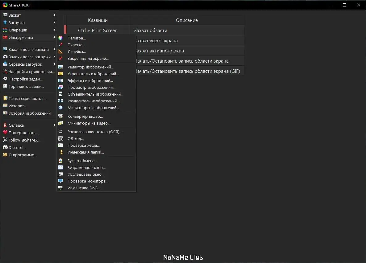
Task: Expand the Операции submenu arrow
Action: click(54, 30)
